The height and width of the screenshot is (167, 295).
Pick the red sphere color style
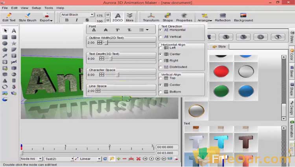221,71
